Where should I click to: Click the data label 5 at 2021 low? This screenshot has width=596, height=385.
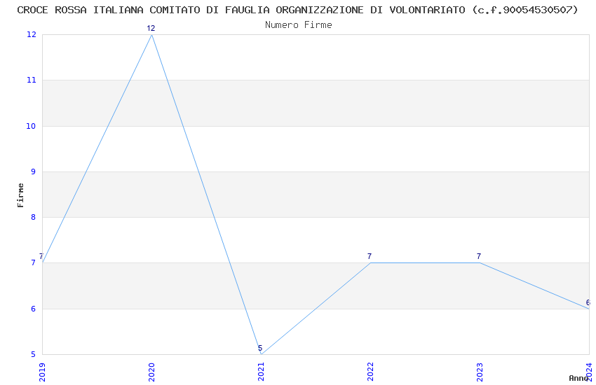[260, 348]
